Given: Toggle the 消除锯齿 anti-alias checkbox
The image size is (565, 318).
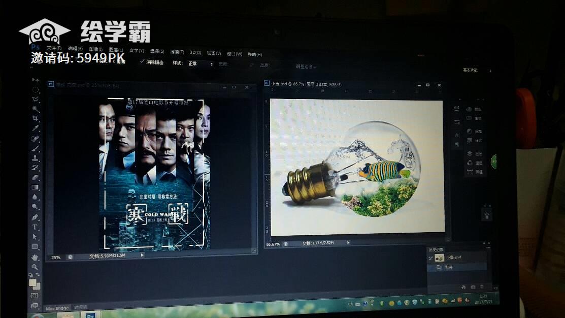Looking at the screenshot, I should click(x=142, y=61).
